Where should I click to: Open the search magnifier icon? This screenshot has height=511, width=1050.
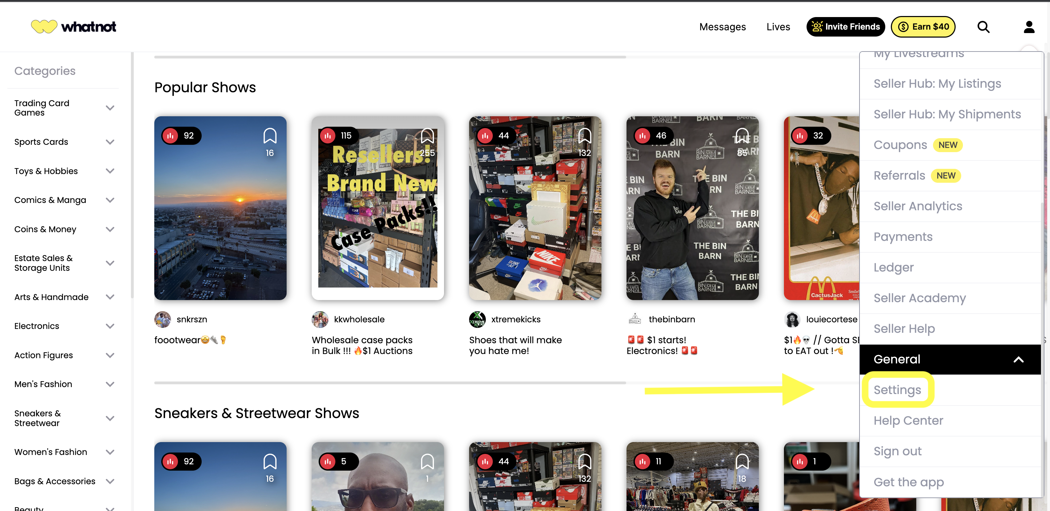tap(983, 27)
